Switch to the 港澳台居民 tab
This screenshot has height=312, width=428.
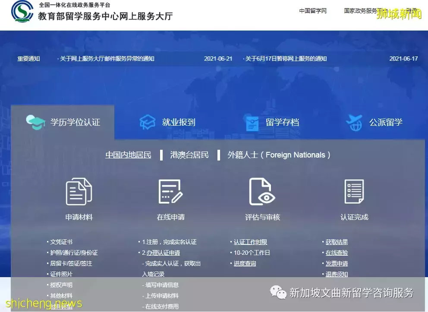coord(189,155)
